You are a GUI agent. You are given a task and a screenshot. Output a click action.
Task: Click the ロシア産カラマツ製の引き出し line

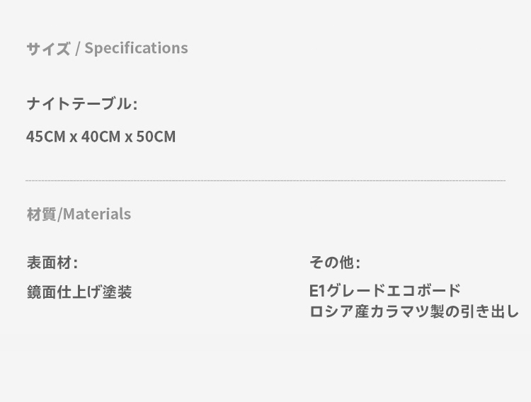[x=414, y=311]
